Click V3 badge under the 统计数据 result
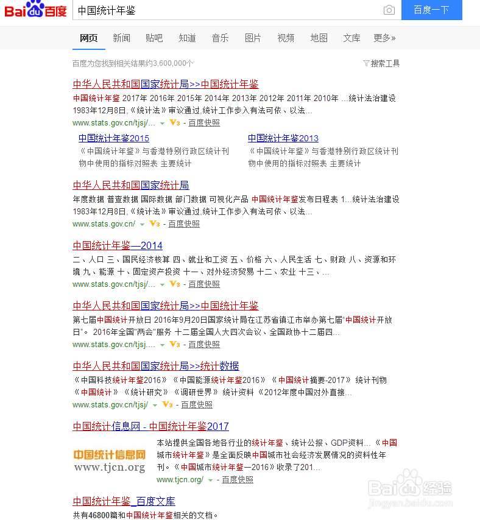 click(x=168, y=404)
